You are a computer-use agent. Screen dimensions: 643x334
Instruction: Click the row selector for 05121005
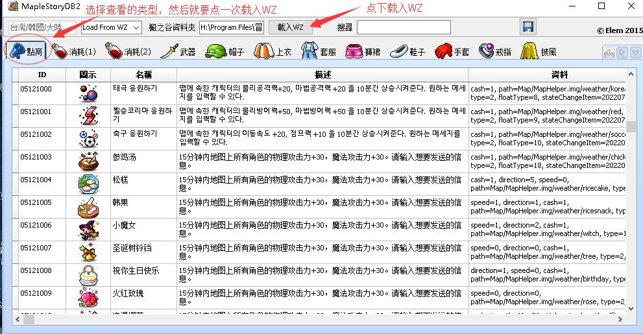pos(15,206)
